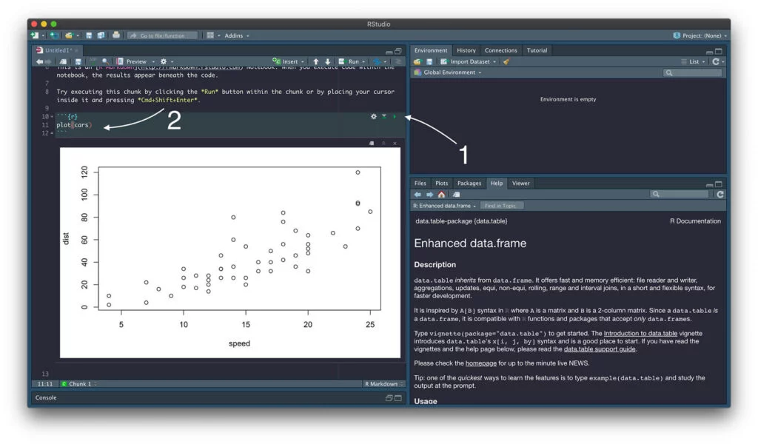758x444 pixels.
Task: Click the Preview notebook button
Action: 132,62
